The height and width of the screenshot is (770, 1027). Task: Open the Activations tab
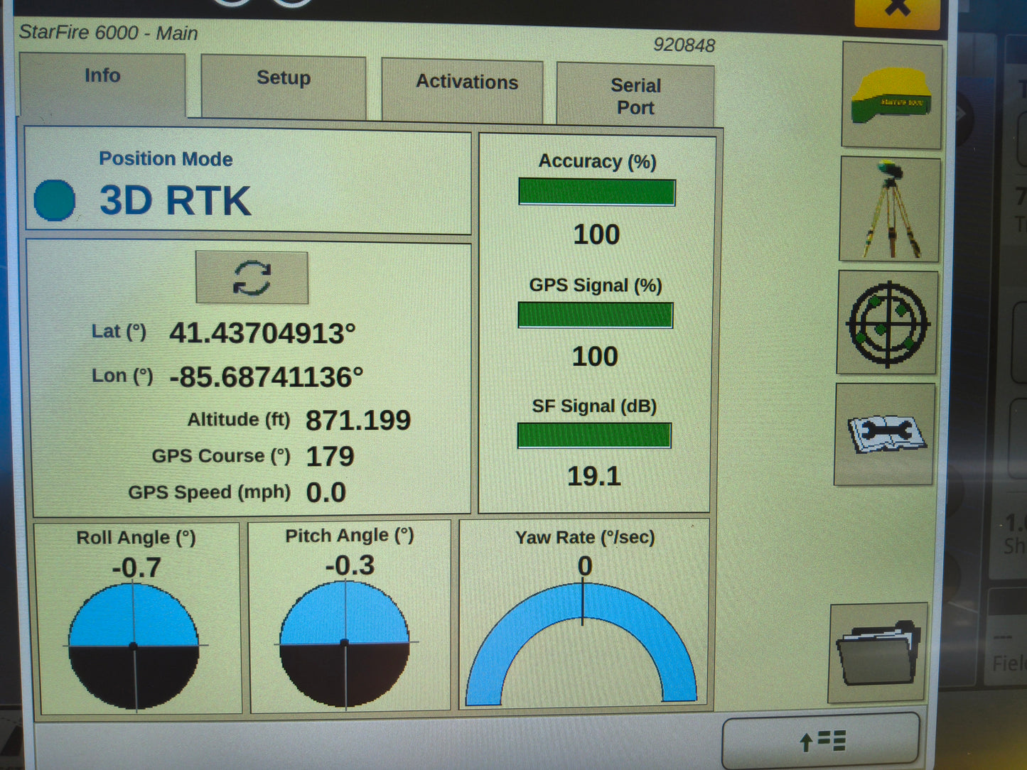[x=463, y=90]
